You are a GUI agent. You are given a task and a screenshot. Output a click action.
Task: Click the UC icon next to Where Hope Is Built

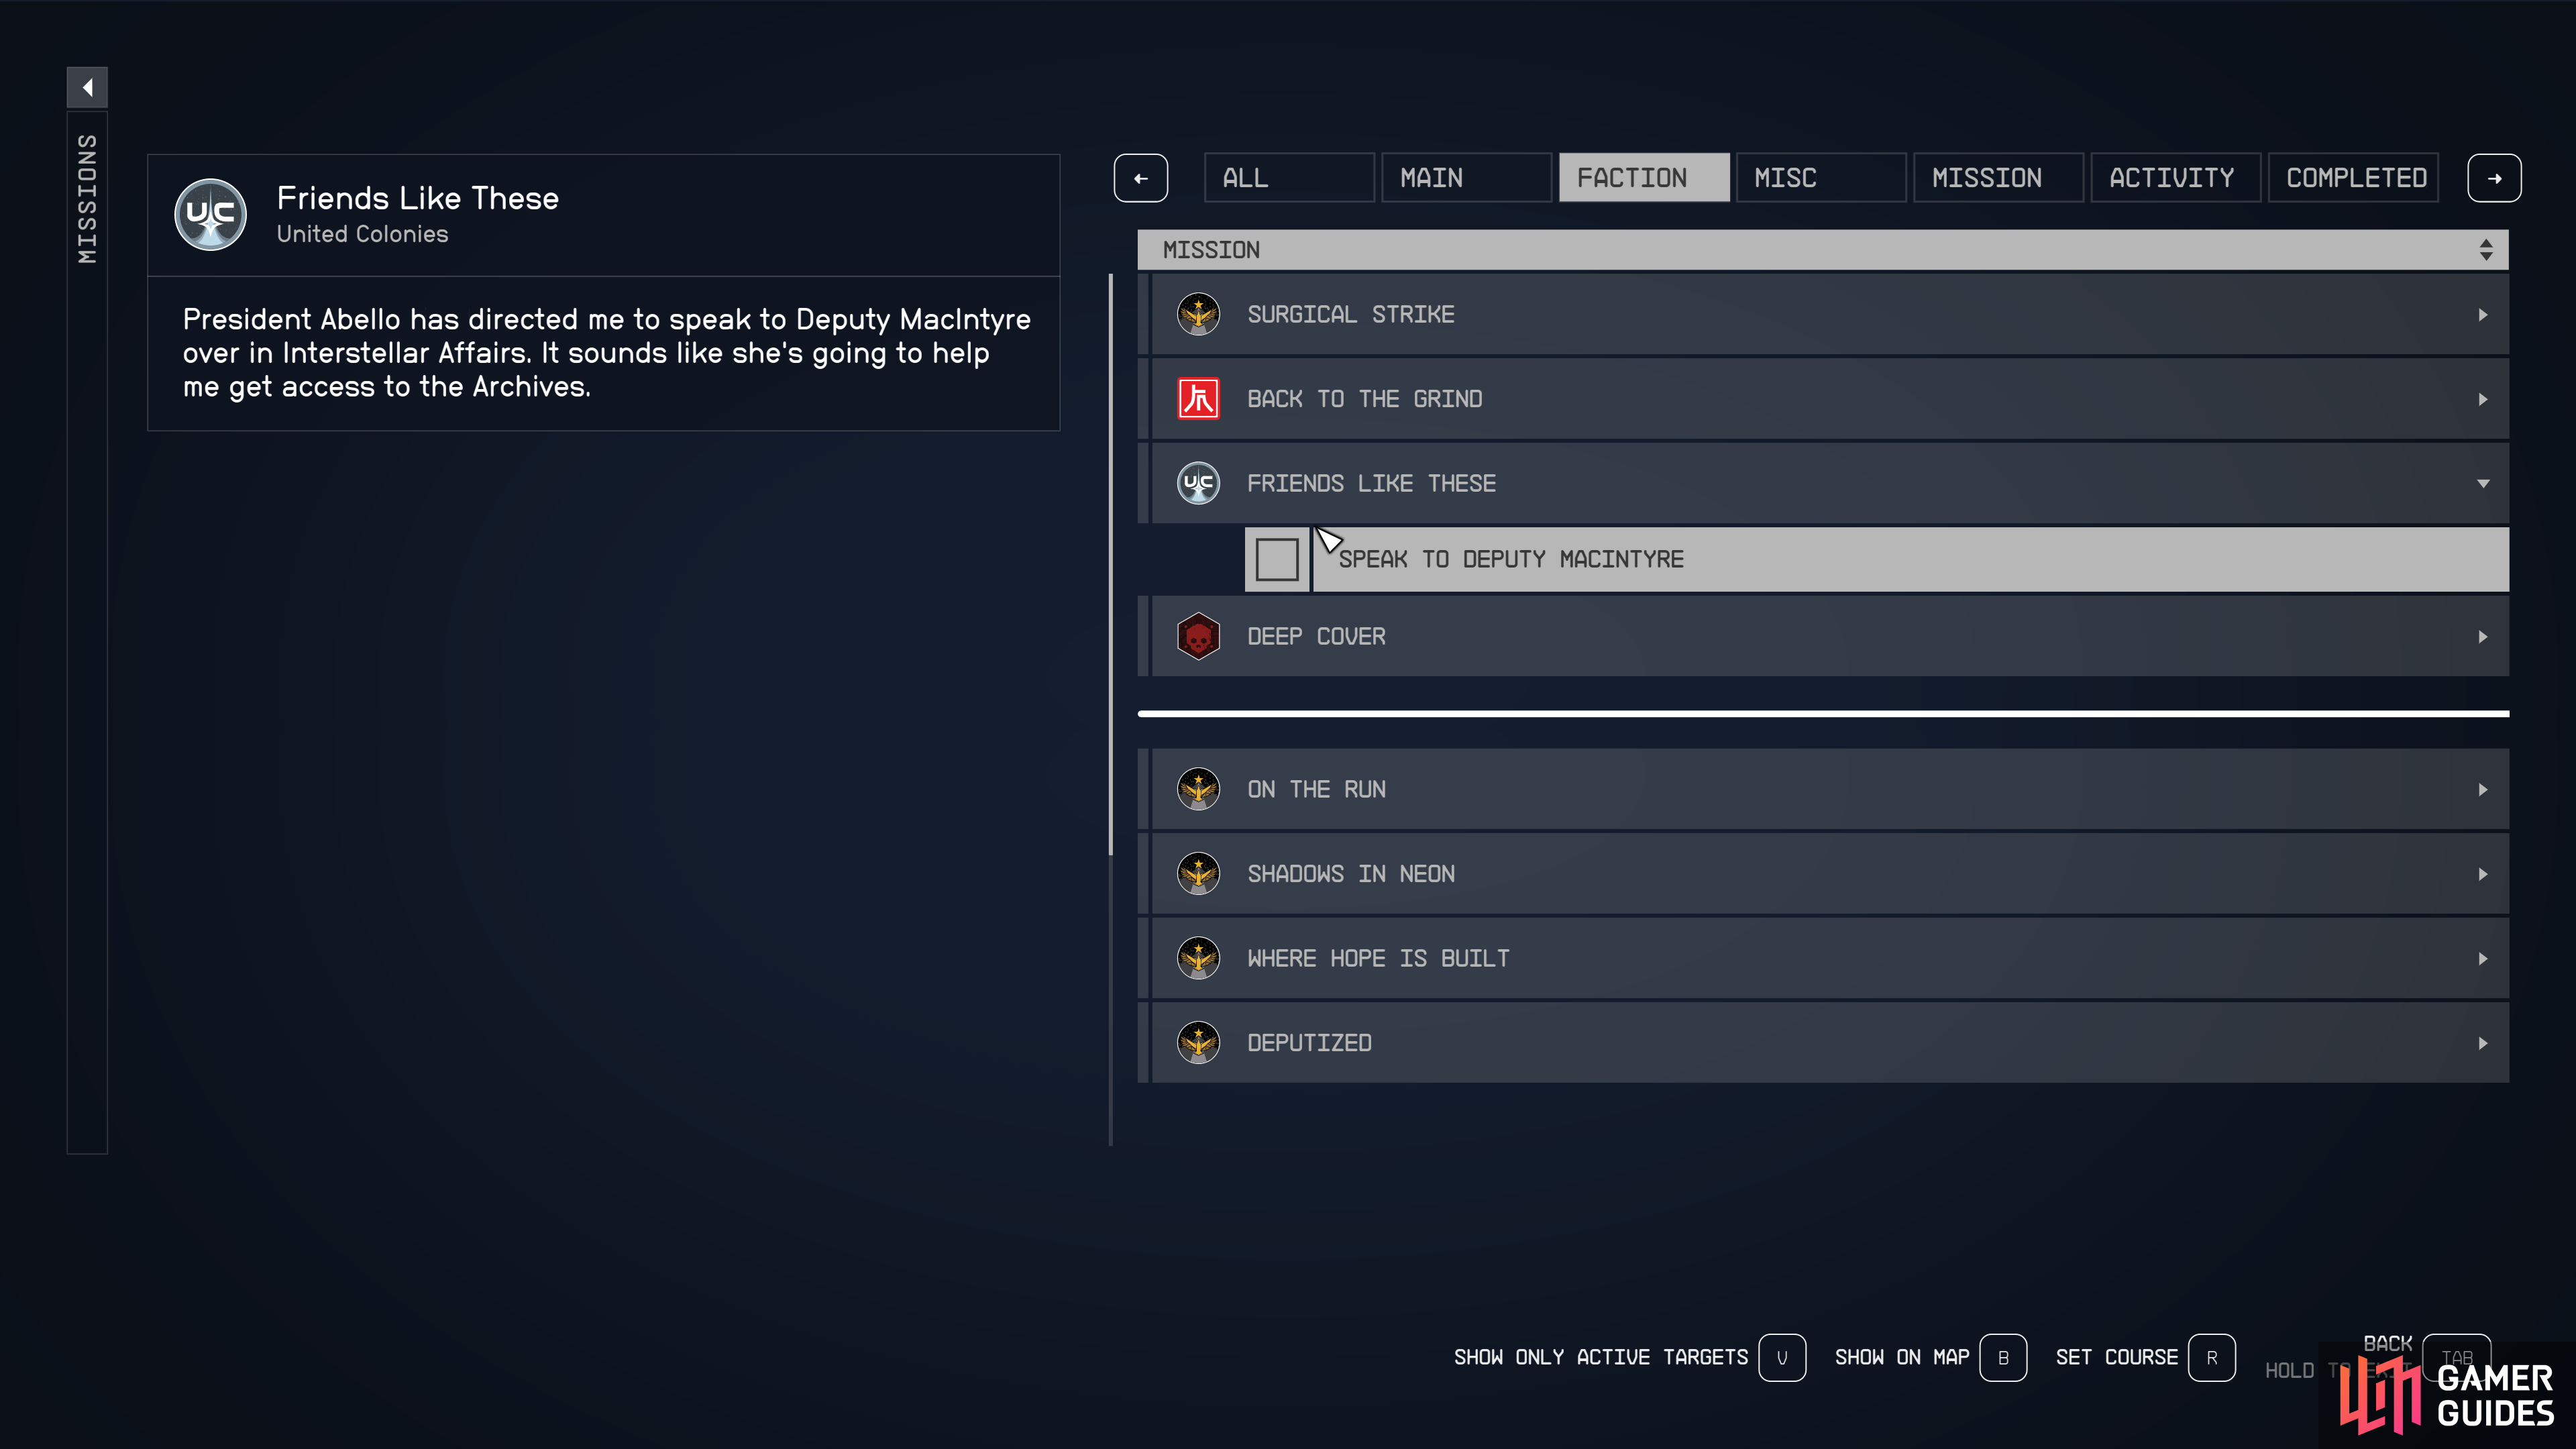1197,957
